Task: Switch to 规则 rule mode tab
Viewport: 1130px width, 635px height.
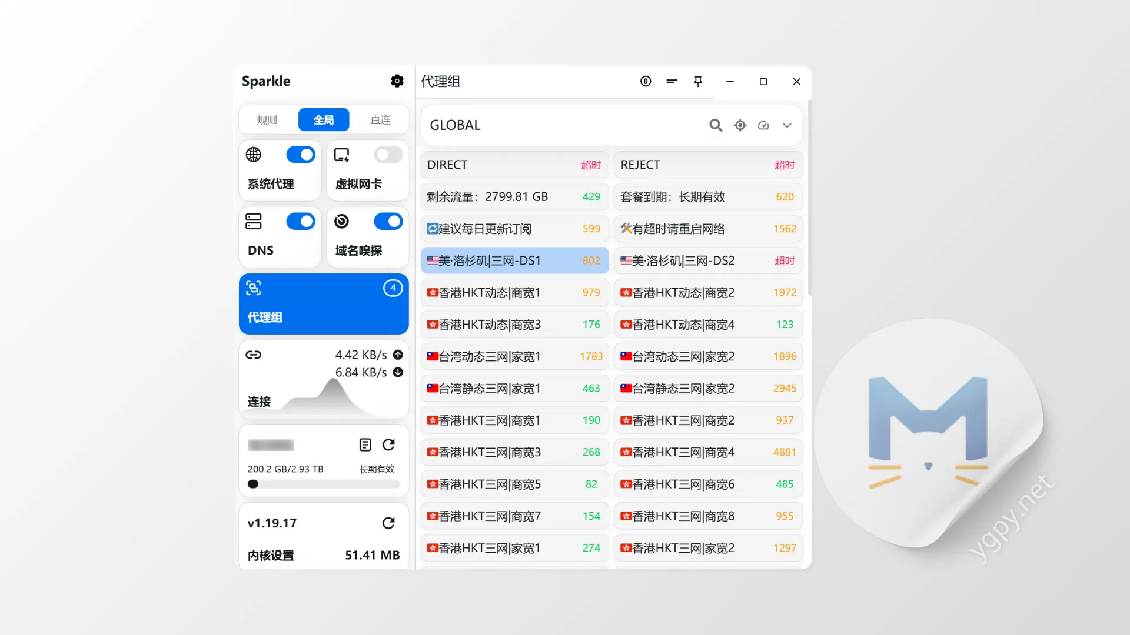Action: pos(267,120)
